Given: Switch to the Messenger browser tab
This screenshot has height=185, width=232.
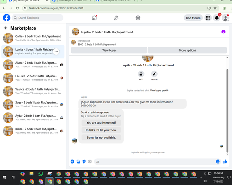Looking at the screenshot, I should pyautogui.click(x=28, y=1).
